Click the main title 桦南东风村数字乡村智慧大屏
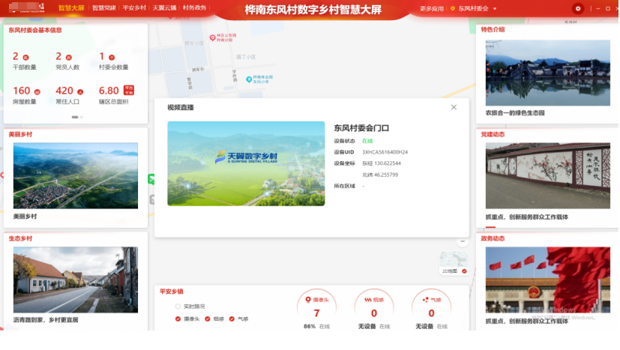The image size is (620, 350). point(313,10)
